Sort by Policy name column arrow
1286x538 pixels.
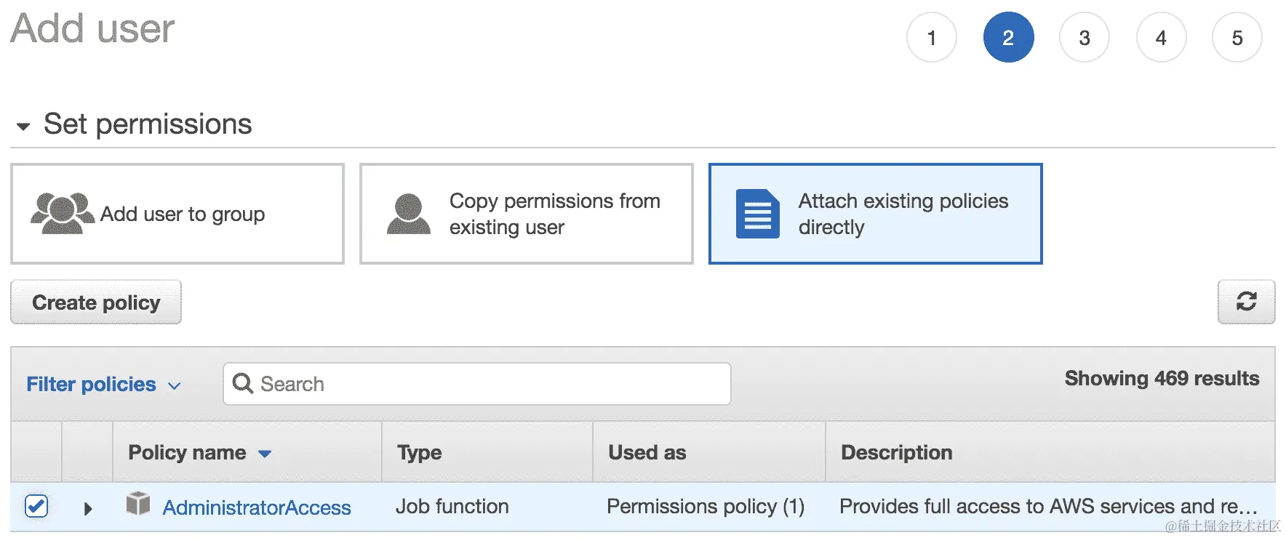[x=265, y=454]
